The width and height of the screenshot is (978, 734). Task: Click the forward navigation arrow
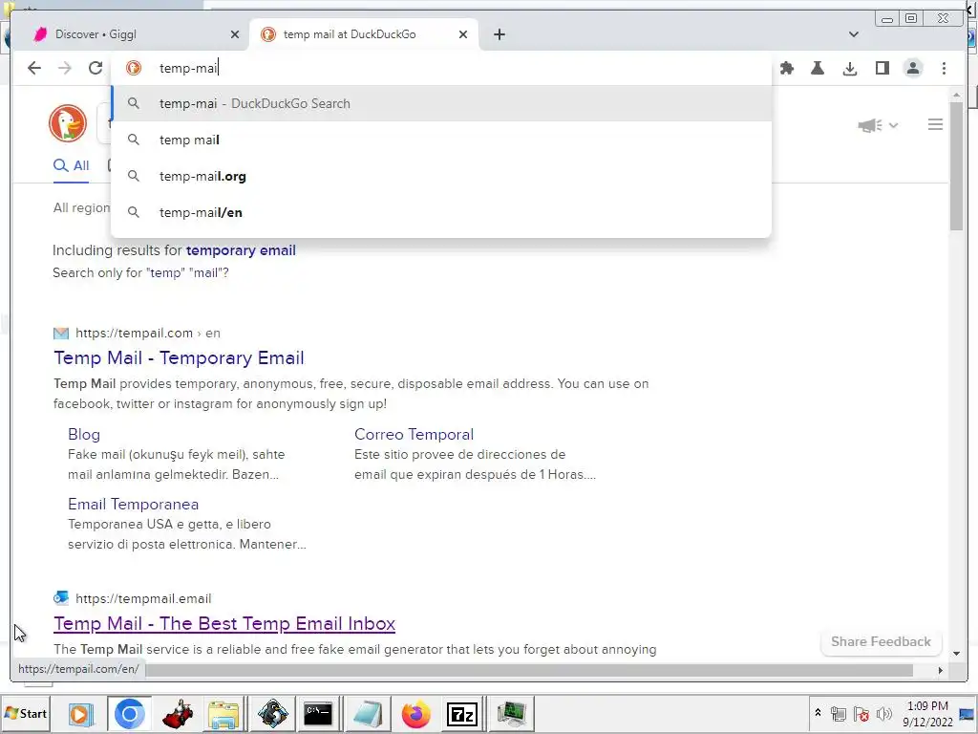click(x=65, y=68)
